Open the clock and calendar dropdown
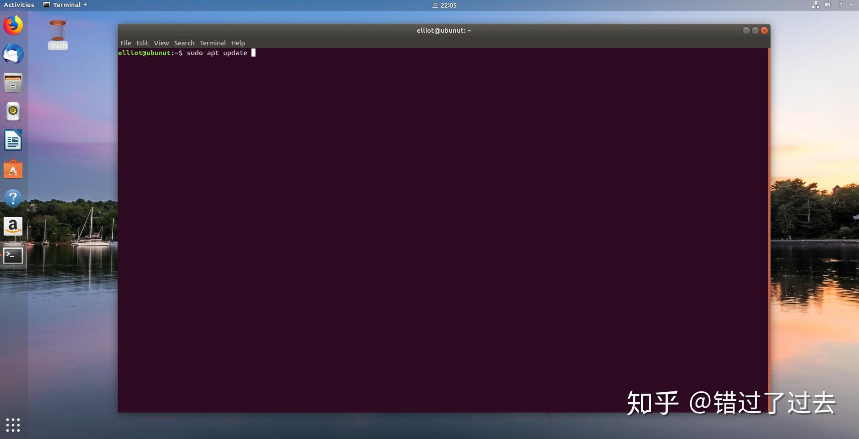 (x=444, y=5)
